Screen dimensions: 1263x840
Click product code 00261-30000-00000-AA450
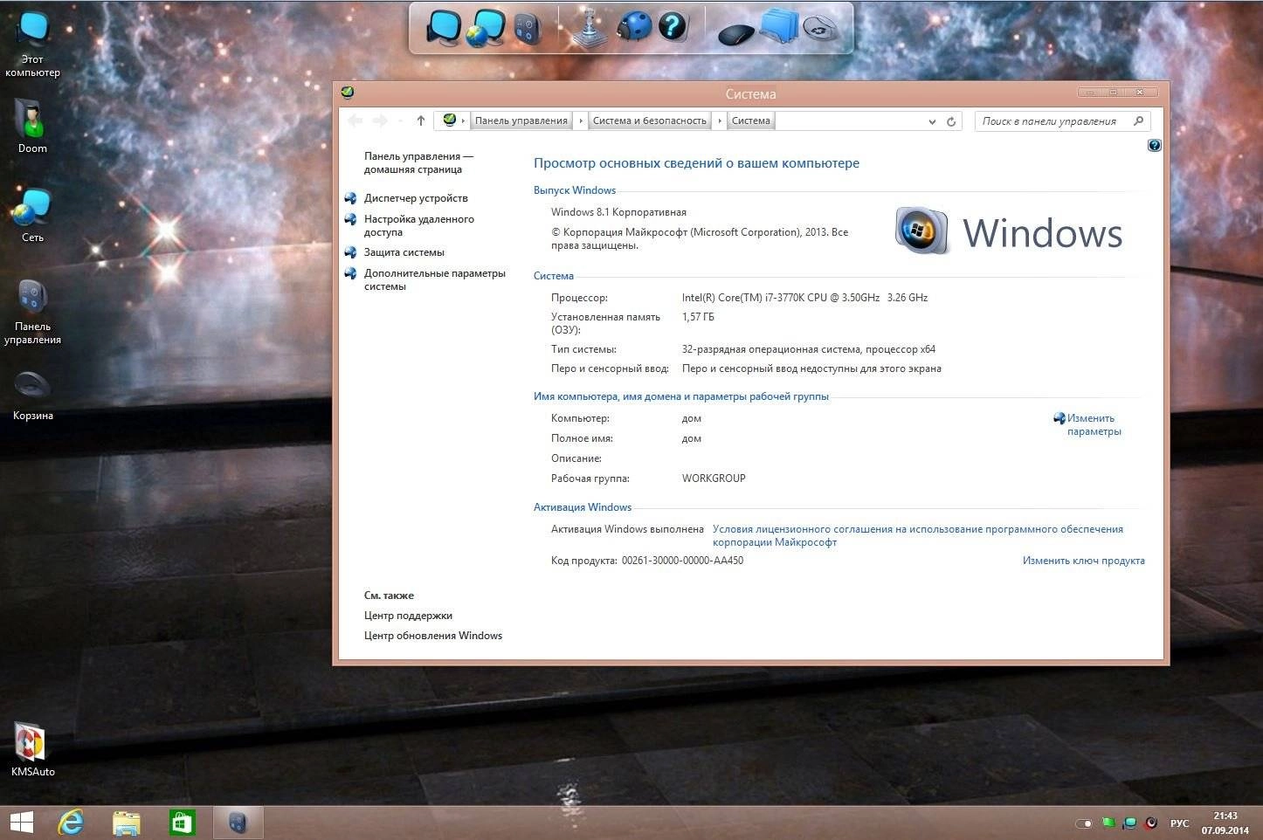click(682, 561)
